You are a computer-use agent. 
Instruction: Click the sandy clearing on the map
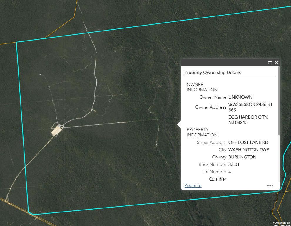[x=56, y=130]
